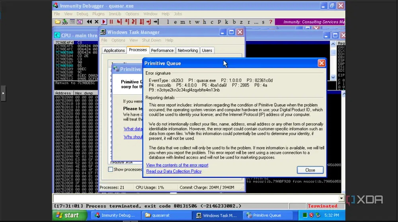Open CPU window with c button
This screenshot has height=222, width=398.
(x=212, y=22)
